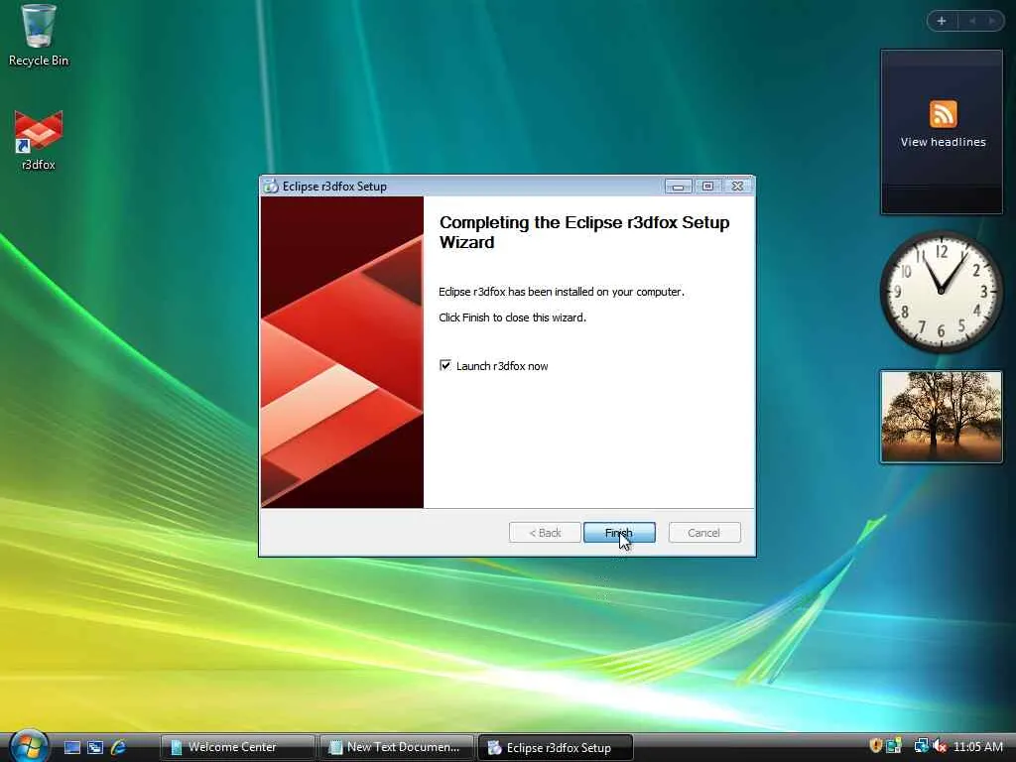Click the analog clock gadget
1016x762 pixels.
click(941, 292)
